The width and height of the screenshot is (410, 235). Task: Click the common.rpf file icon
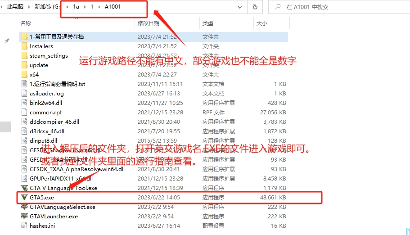24,112
